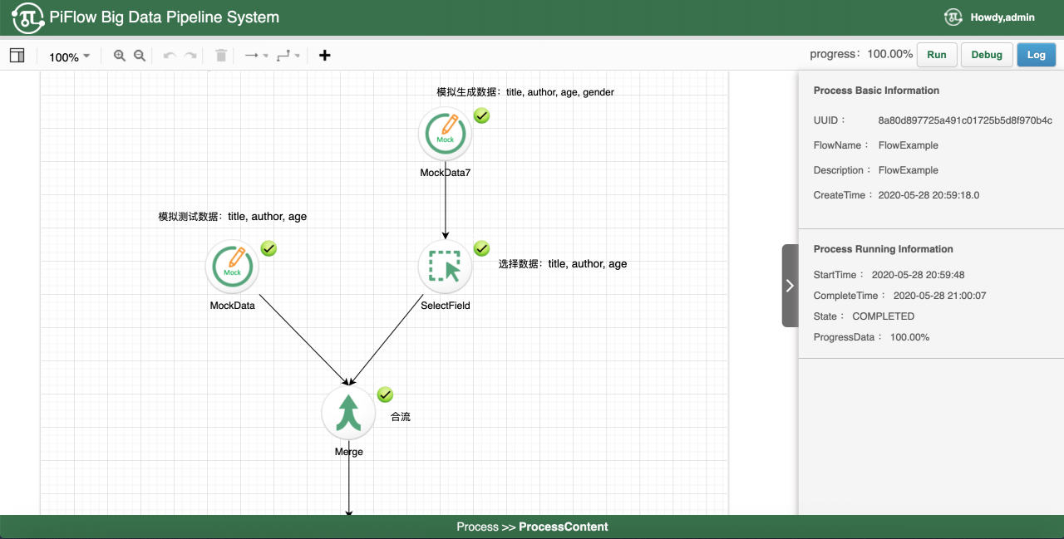This screenshot has width=1064, height=539.
Task: Click the green checkmark beside SelectField node
Action: click(481, 248)
